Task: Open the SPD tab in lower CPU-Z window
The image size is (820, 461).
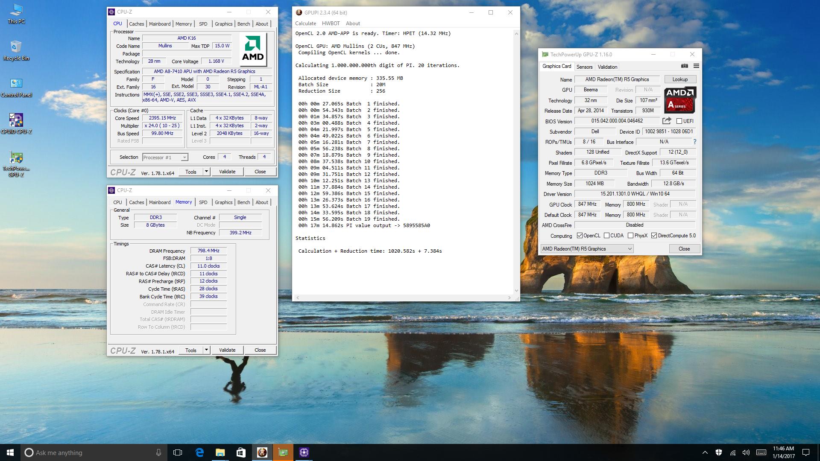Action: [203, 202]
